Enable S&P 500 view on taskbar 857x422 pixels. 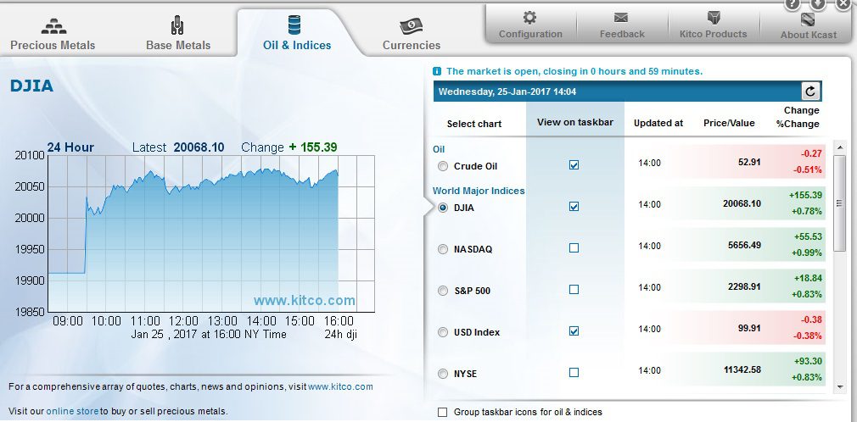(x=574, y=289)
